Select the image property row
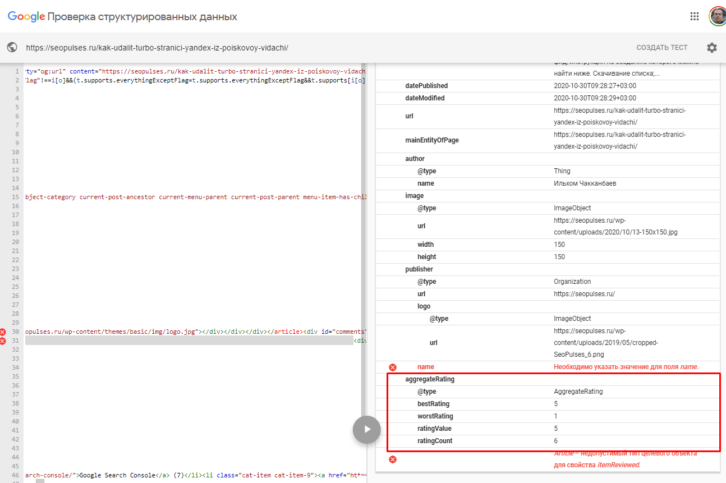The width and height of the screenshot is (726, 483). (415, 196)
